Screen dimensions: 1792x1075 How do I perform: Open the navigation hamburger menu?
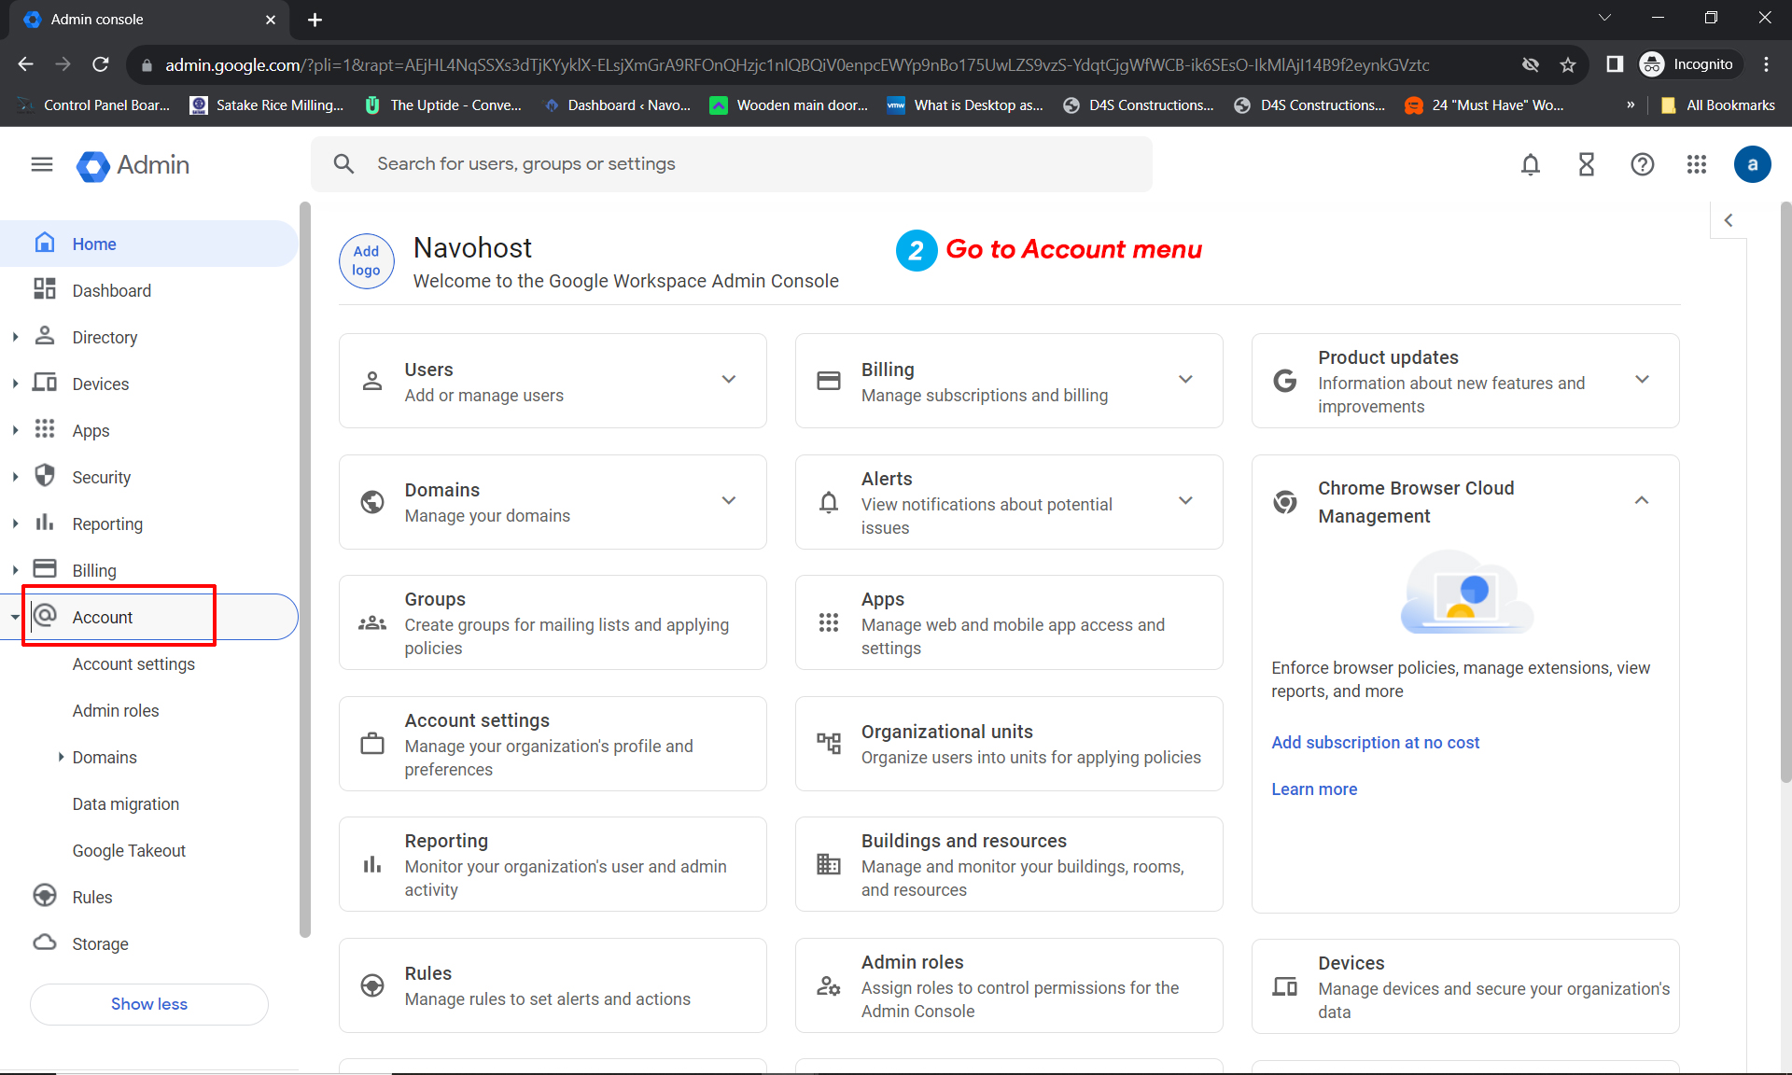[41, 164]
